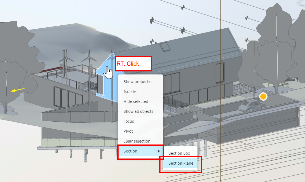Click the orange circular marker near car

click(263, 97)
